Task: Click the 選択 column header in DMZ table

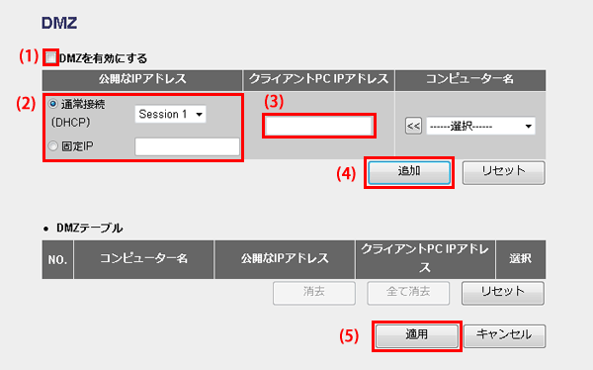Action: [x=521, y=259]
